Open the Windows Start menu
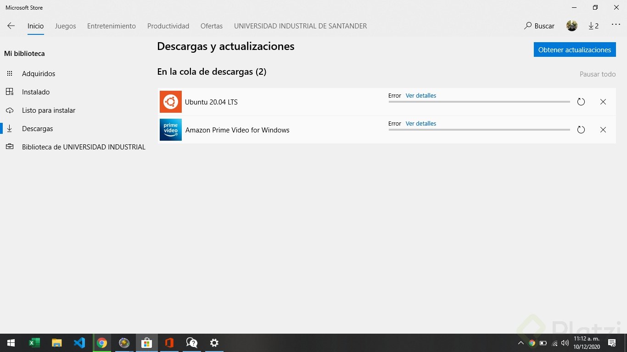The image size is (627, 352). 11,343
